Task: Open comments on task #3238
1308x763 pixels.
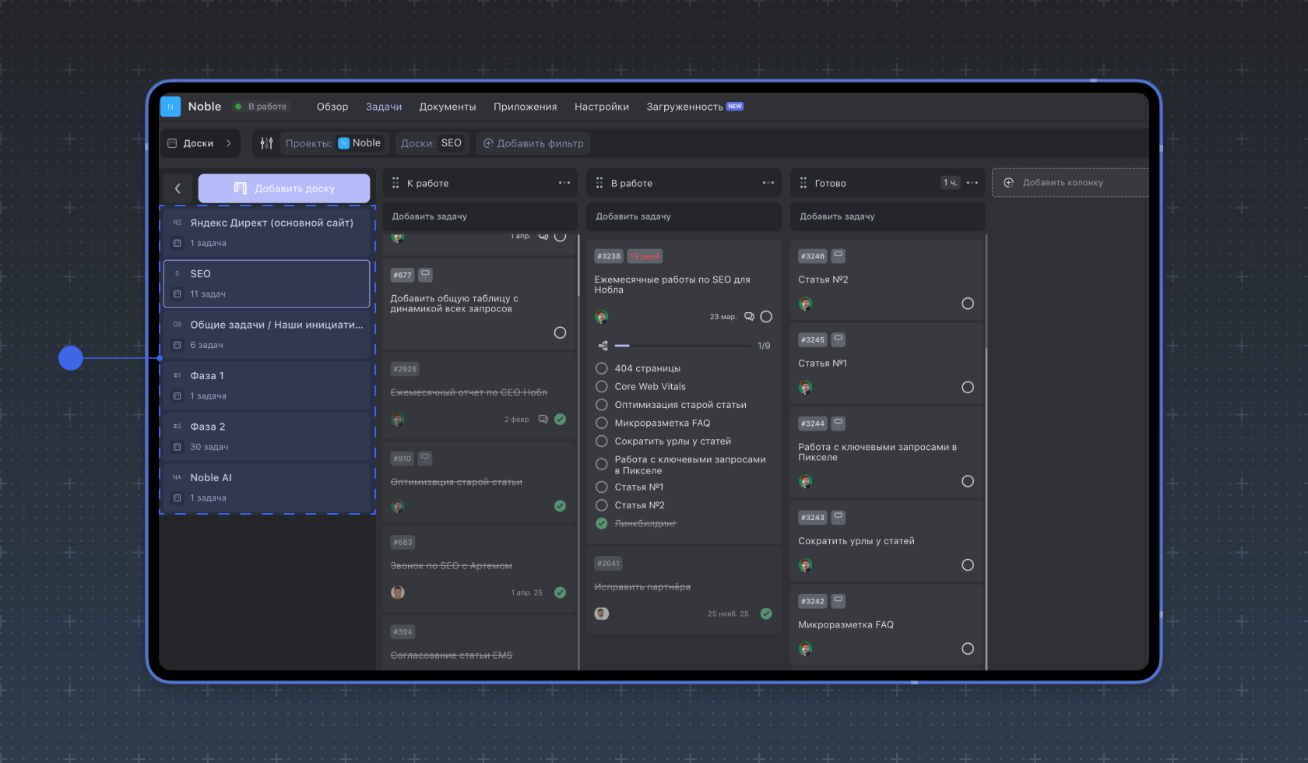Action: (749, 317)
